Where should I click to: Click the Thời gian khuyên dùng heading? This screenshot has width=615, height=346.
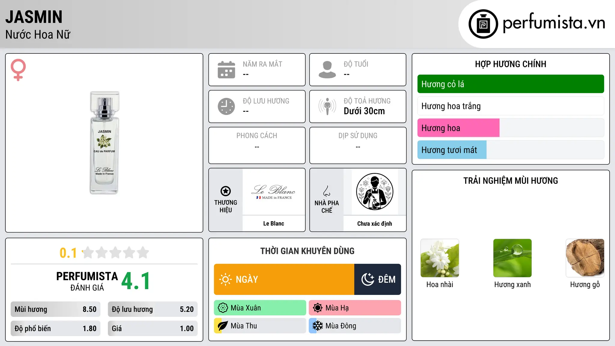(307, 251)
